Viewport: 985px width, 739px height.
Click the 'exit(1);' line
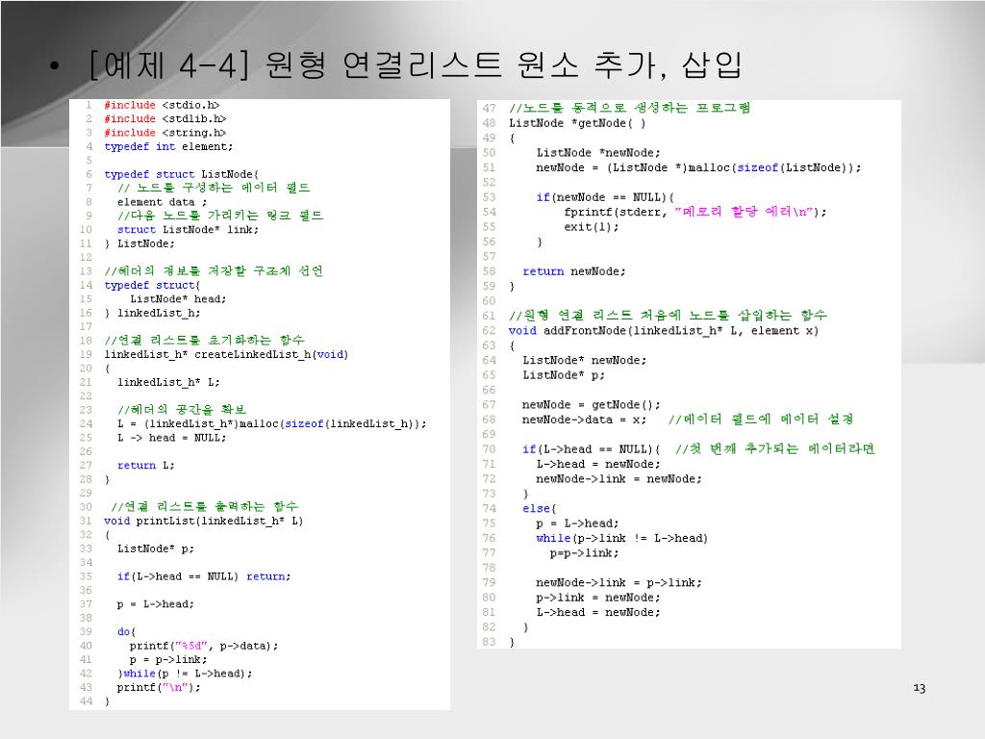pyautogui.click(x=592, y=227)
